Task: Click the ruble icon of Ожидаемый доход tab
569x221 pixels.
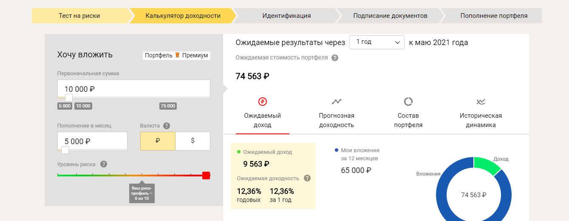Action: coord(263,102)
